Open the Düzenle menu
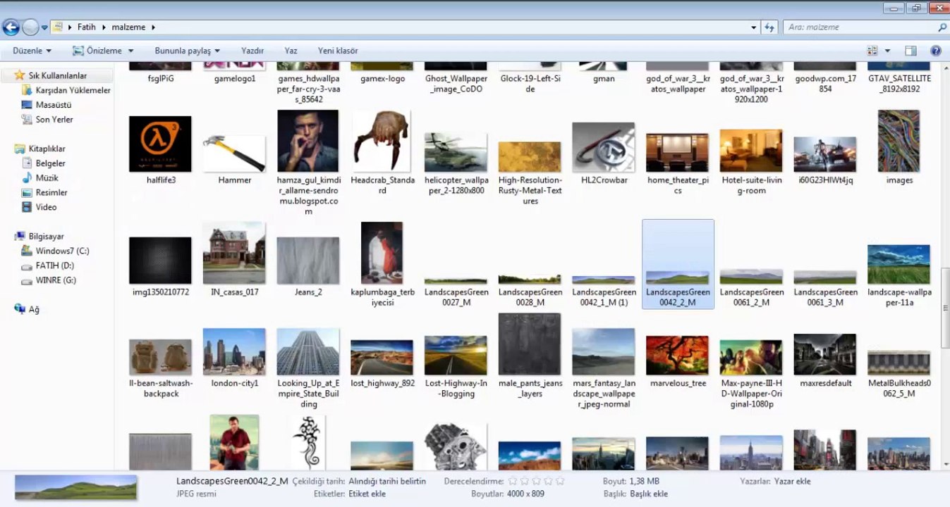This screenshot has width=950, height=507. click(x=32, y=51)
